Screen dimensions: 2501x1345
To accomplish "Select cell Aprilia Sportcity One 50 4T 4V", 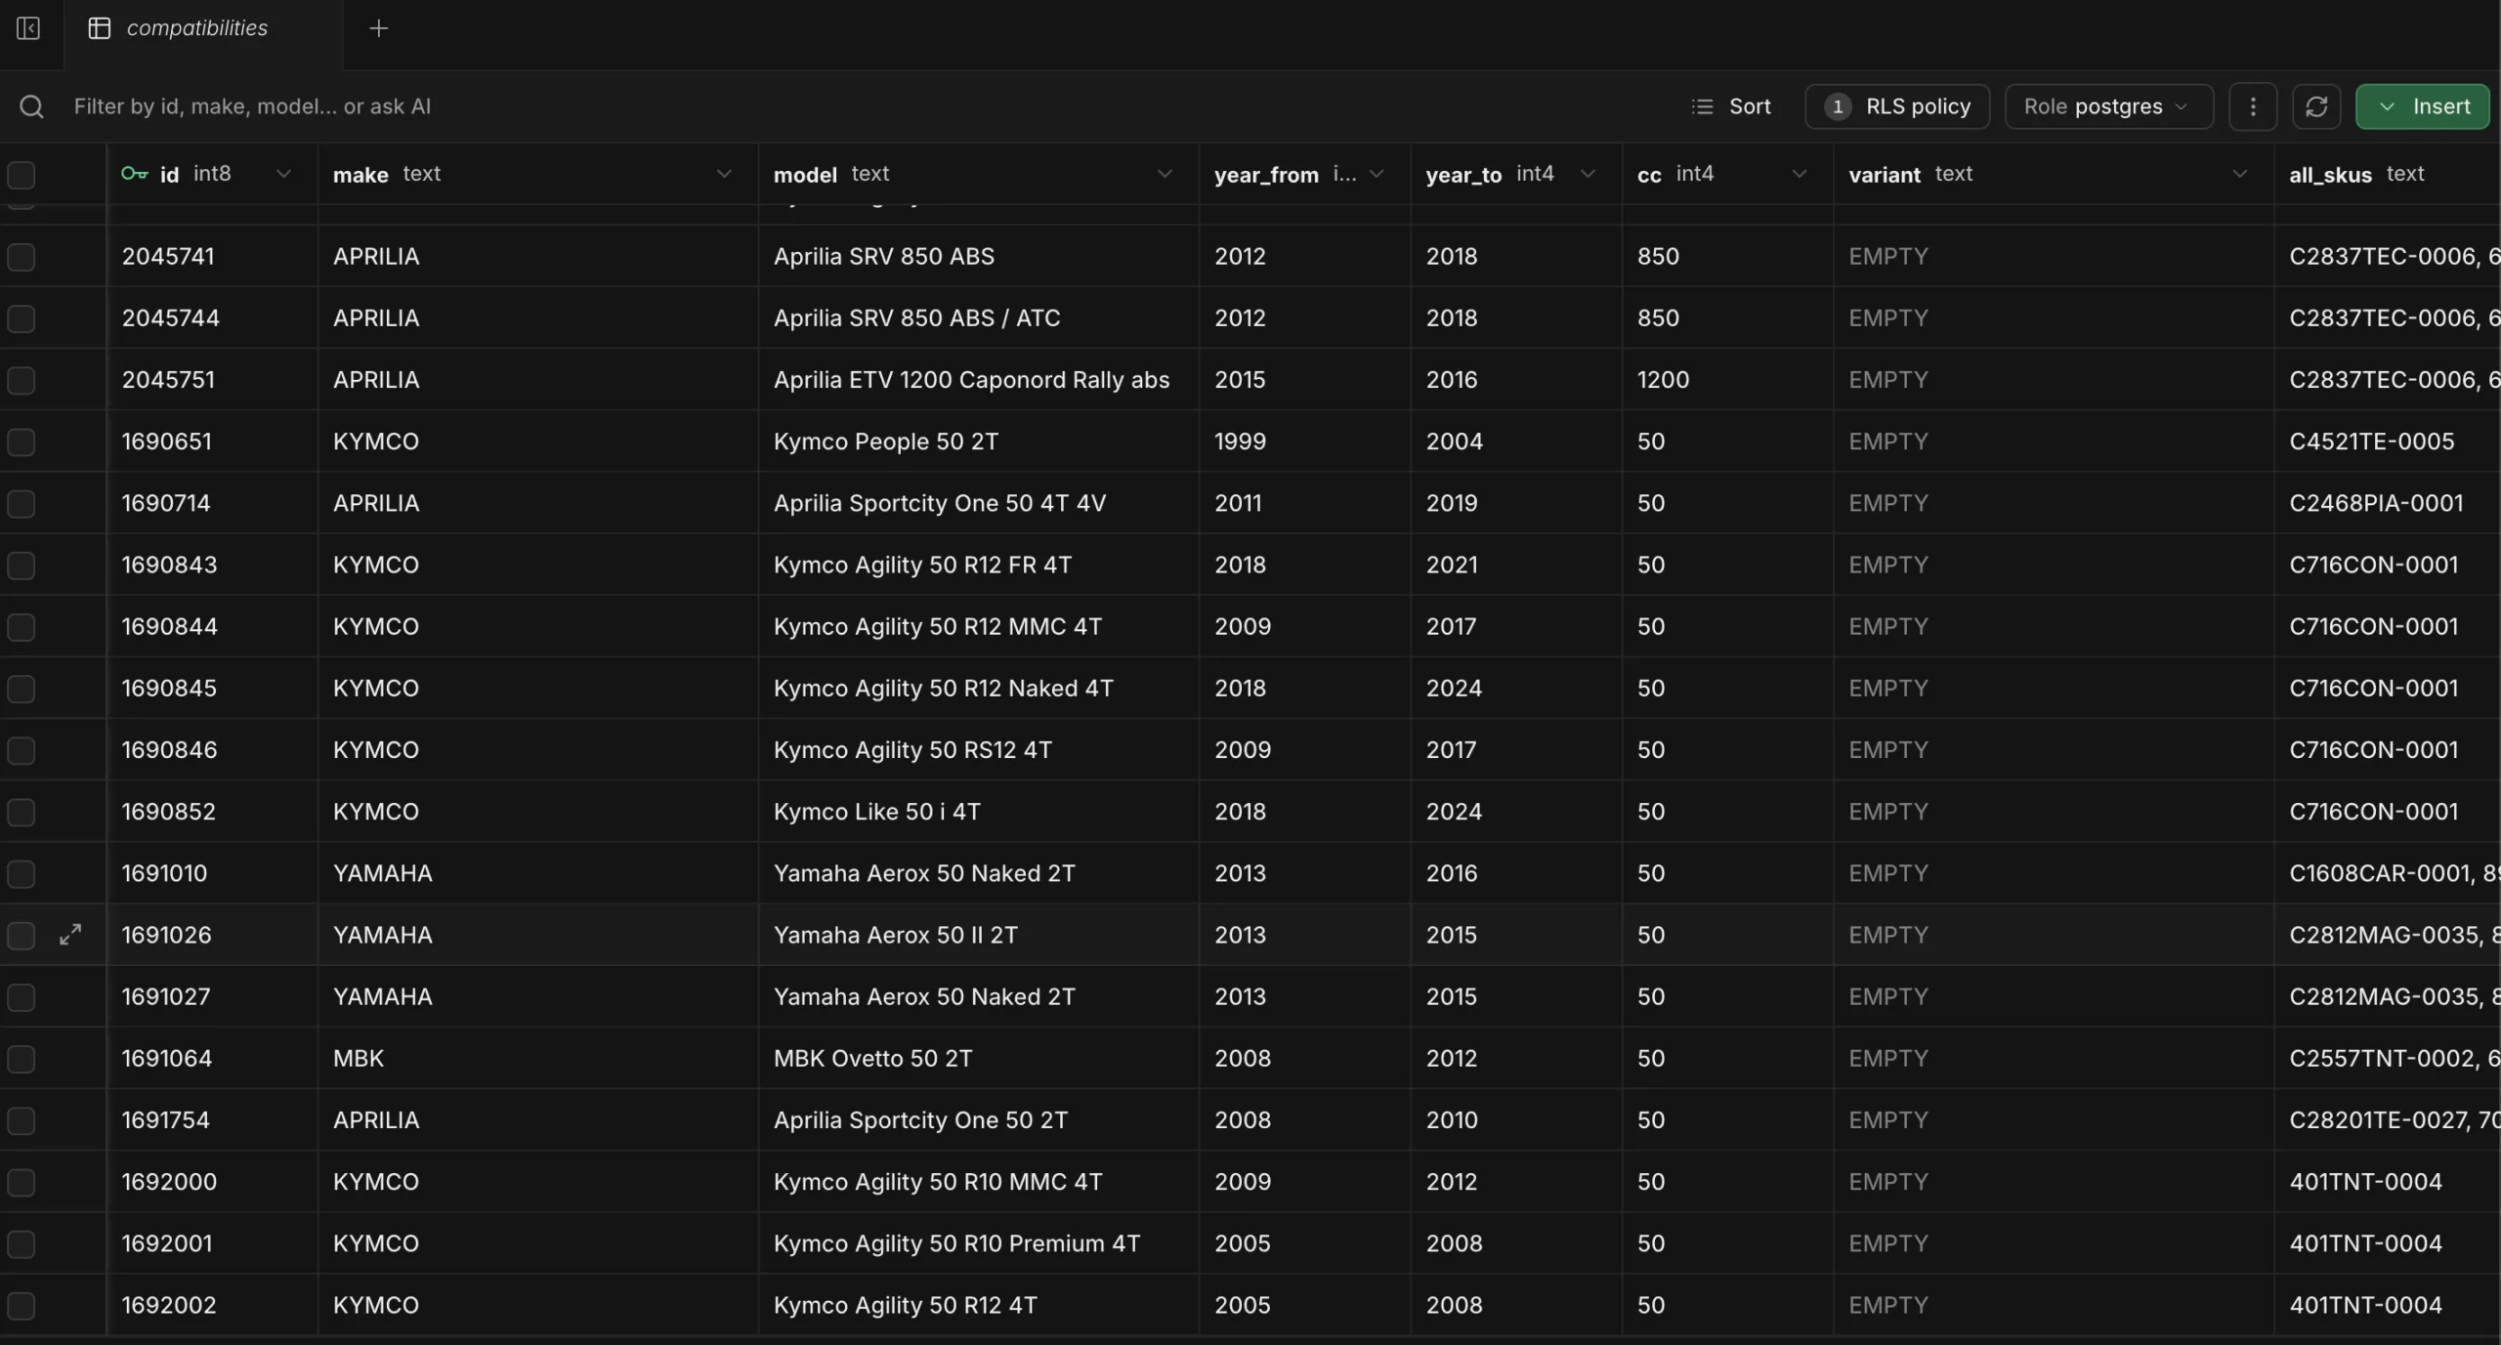I will coord(979,503).
